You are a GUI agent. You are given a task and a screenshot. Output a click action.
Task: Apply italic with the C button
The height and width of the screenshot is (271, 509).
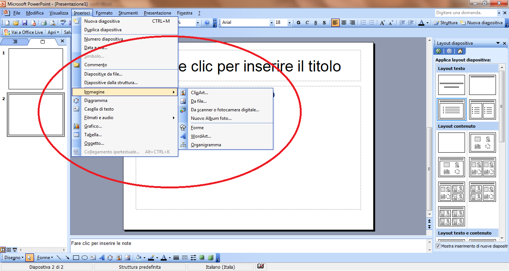tap(307, 23)
